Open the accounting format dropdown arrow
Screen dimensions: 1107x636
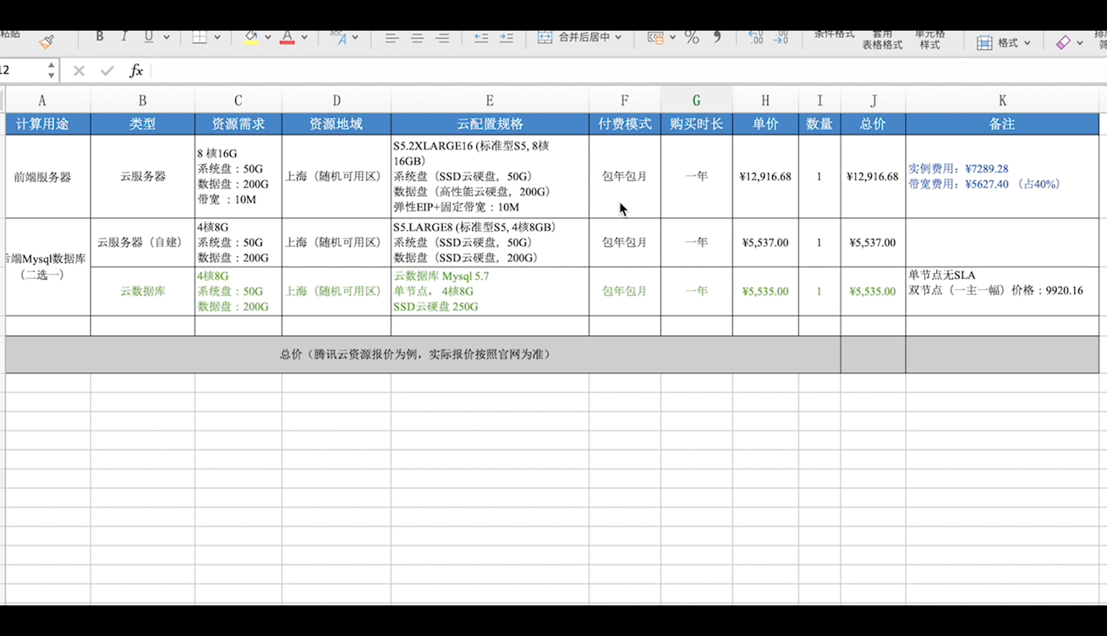[672, 37]
